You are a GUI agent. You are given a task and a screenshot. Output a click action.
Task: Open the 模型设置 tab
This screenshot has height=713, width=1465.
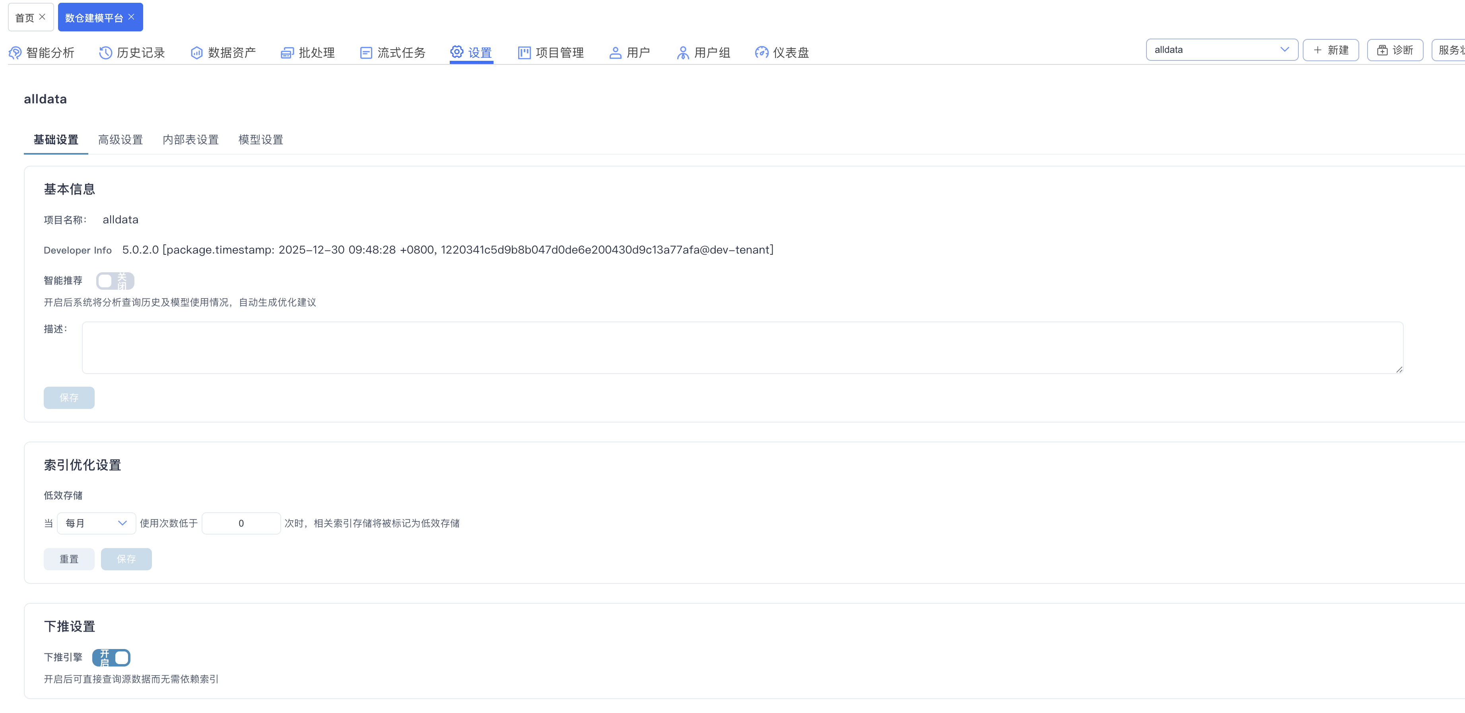coord(260,140)
